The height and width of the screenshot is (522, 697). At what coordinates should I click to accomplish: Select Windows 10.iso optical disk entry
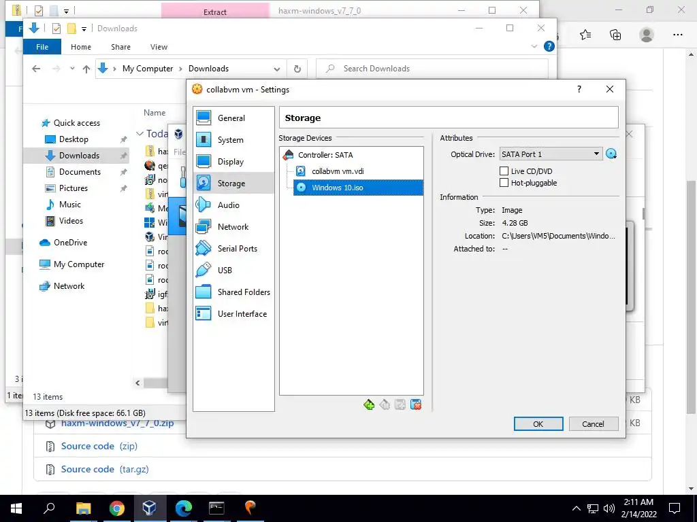pyautogui.click(x=358, y=188)
